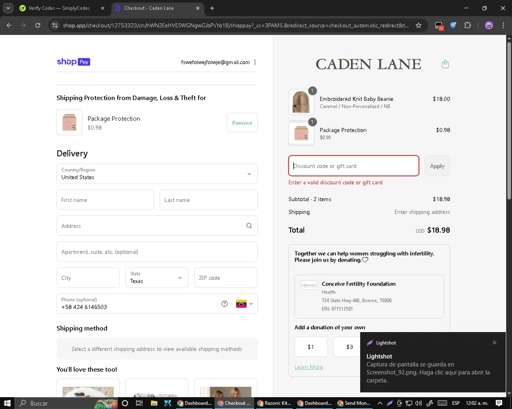Close the Verify Codes SimplyCodes tab

102,8
